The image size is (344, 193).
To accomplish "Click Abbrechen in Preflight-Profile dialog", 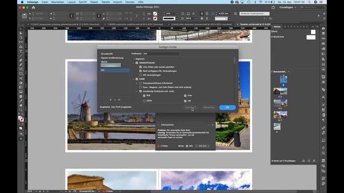I will coord(209,107).
